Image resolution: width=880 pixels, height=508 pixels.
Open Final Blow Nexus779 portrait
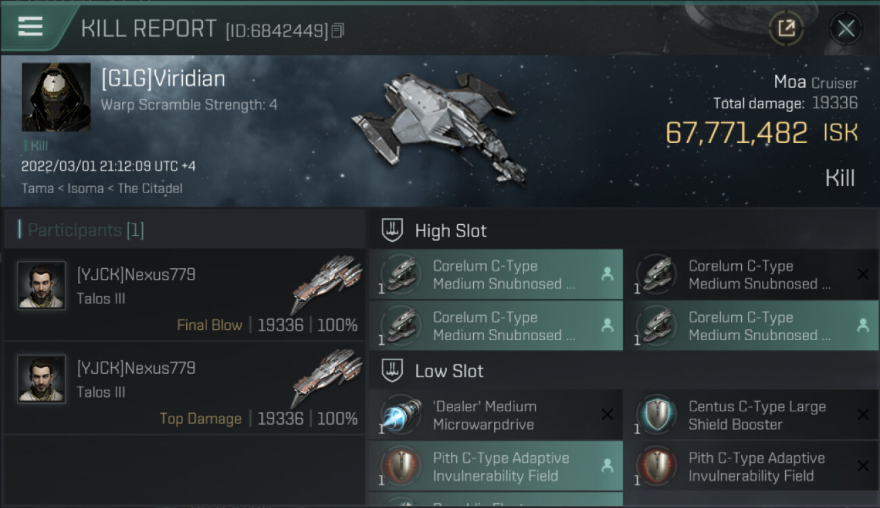pyautogui.click(x=41, y=286)
